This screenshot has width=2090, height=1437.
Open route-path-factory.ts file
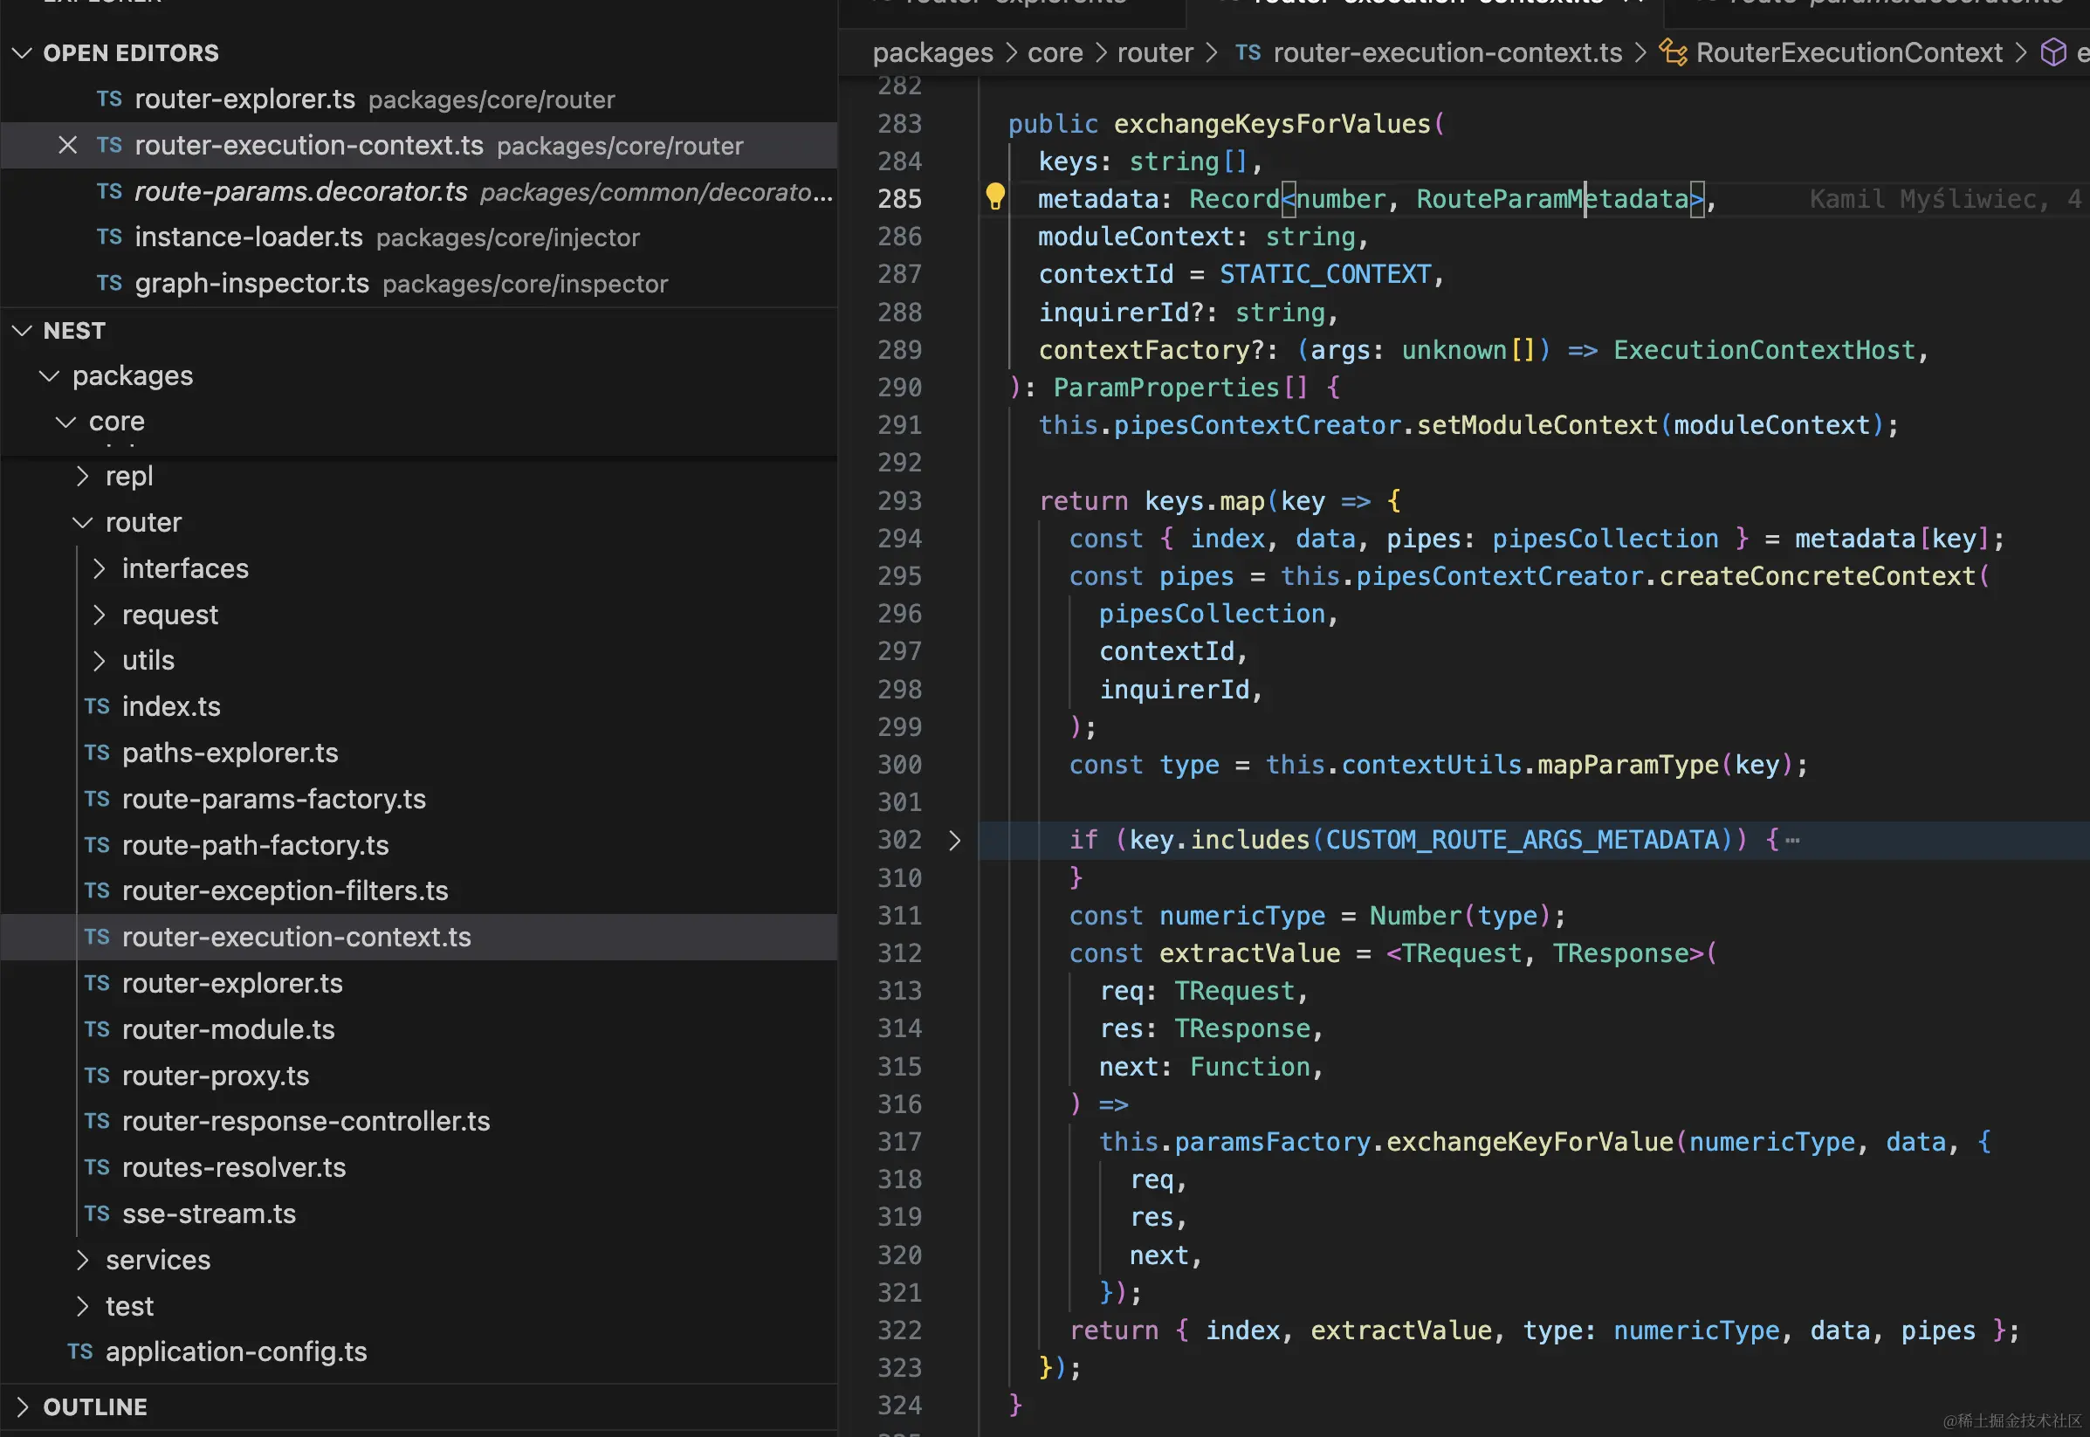[418, 844]
